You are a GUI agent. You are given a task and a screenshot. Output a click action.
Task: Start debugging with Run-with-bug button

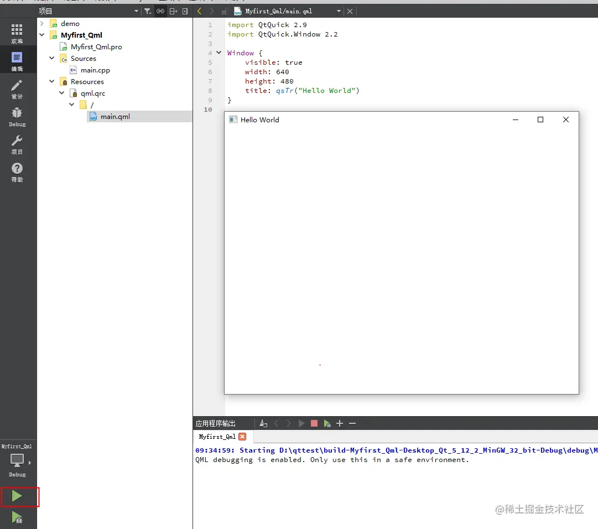point(17,517)
